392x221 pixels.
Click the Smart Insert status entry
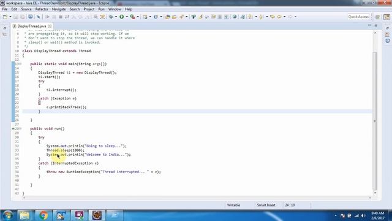point(266,205)
